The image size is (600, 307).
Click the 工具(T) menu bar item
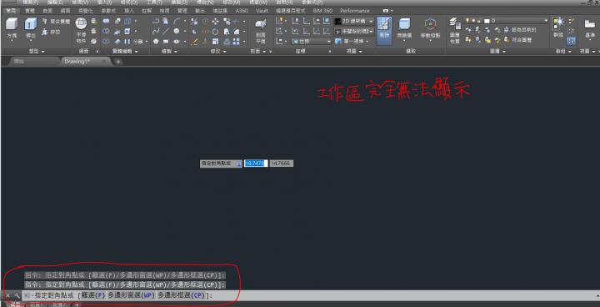coord(154,3)
